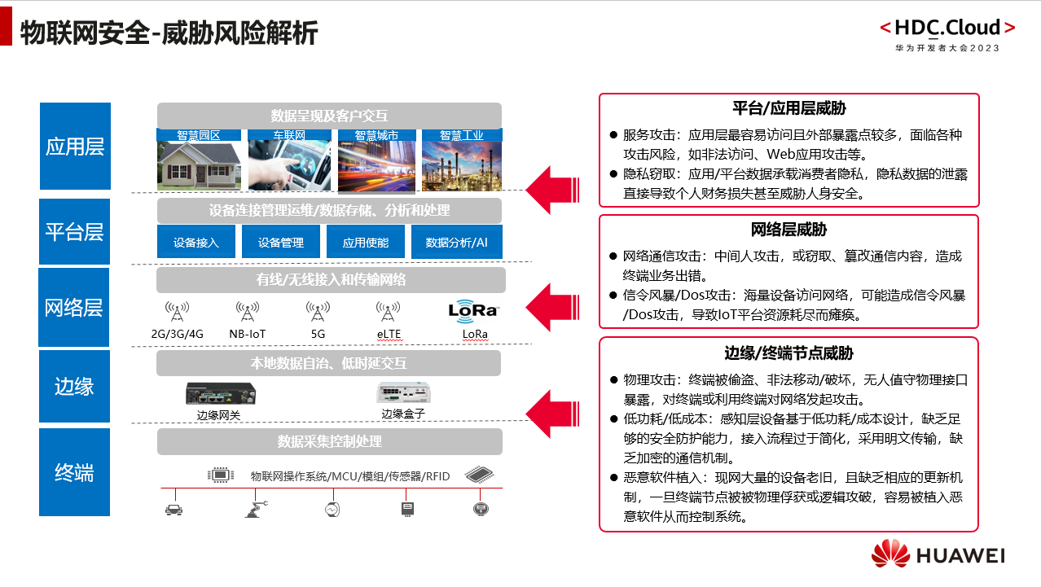Click the 设备接入 blue box
The width and height of the screenshot is (1041, 587).
(196, 242)
